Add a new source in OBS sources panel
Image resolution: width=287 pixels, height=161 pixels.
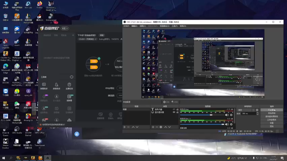pyautogui.click(x=153, y=127)
